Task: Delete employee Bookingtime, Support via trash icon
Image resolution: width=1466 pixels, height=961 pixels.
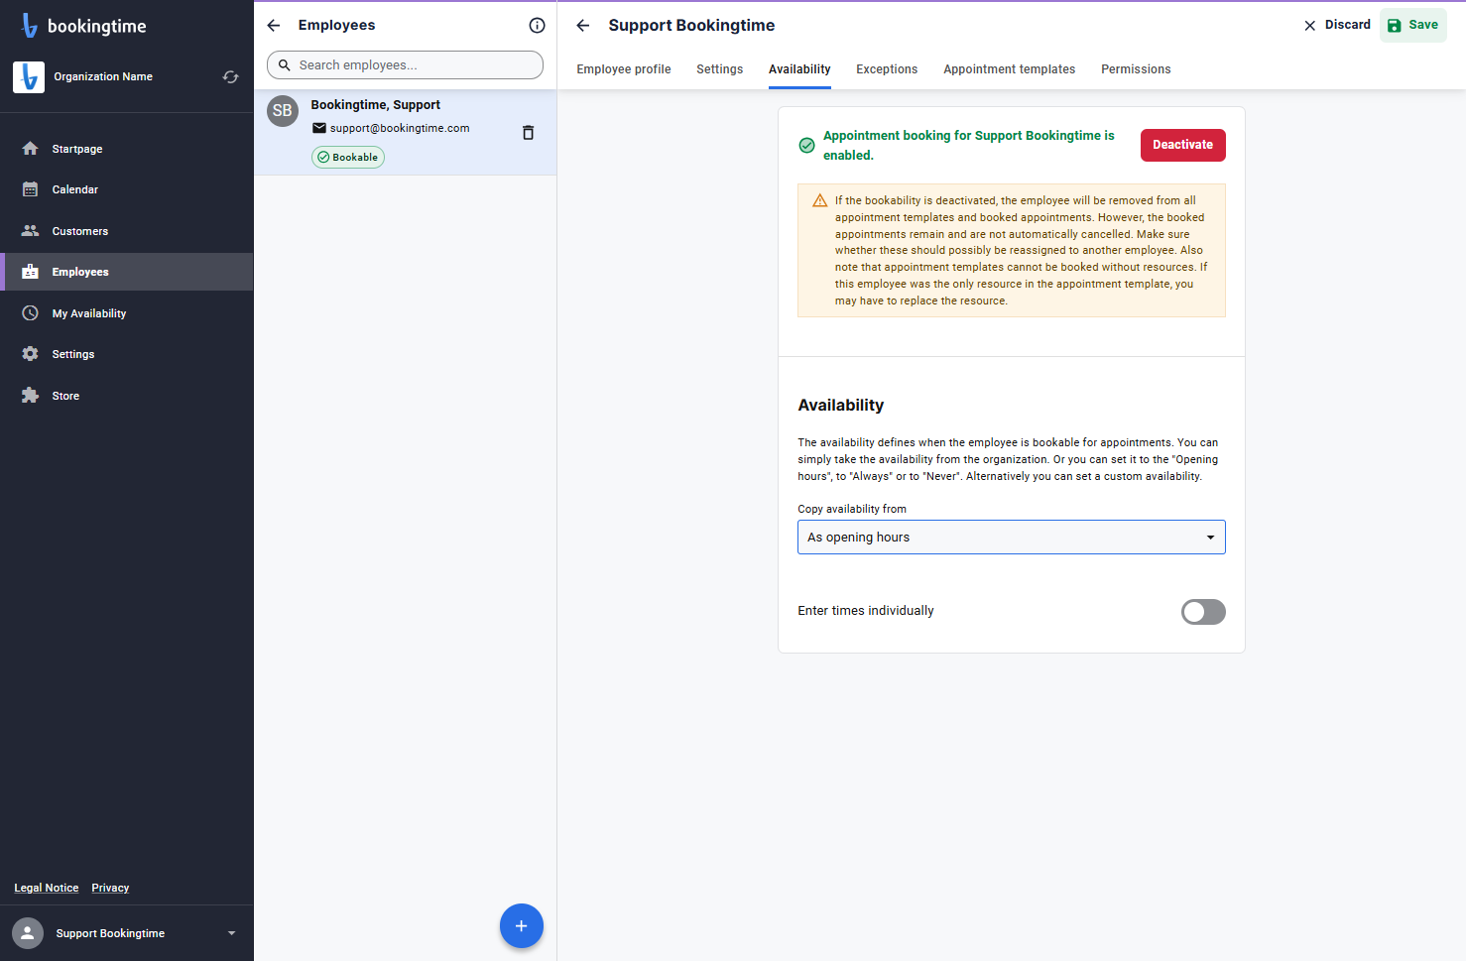Action: 528,133
